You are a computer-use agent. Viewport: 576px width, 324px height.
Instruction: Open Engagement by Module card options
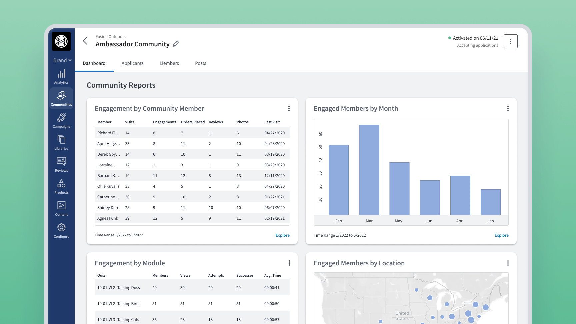tap(290, 263)
